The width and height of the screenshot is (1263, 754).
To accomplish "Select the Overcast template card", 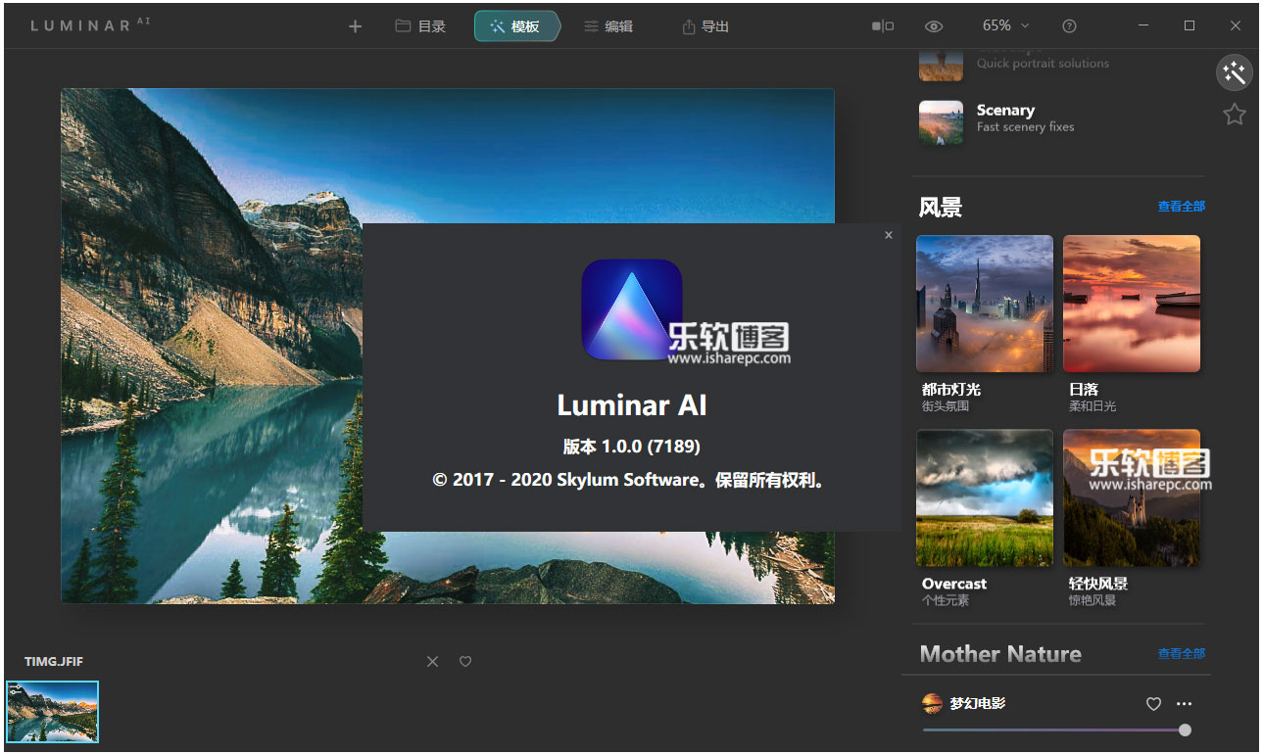I will [985, 497].
